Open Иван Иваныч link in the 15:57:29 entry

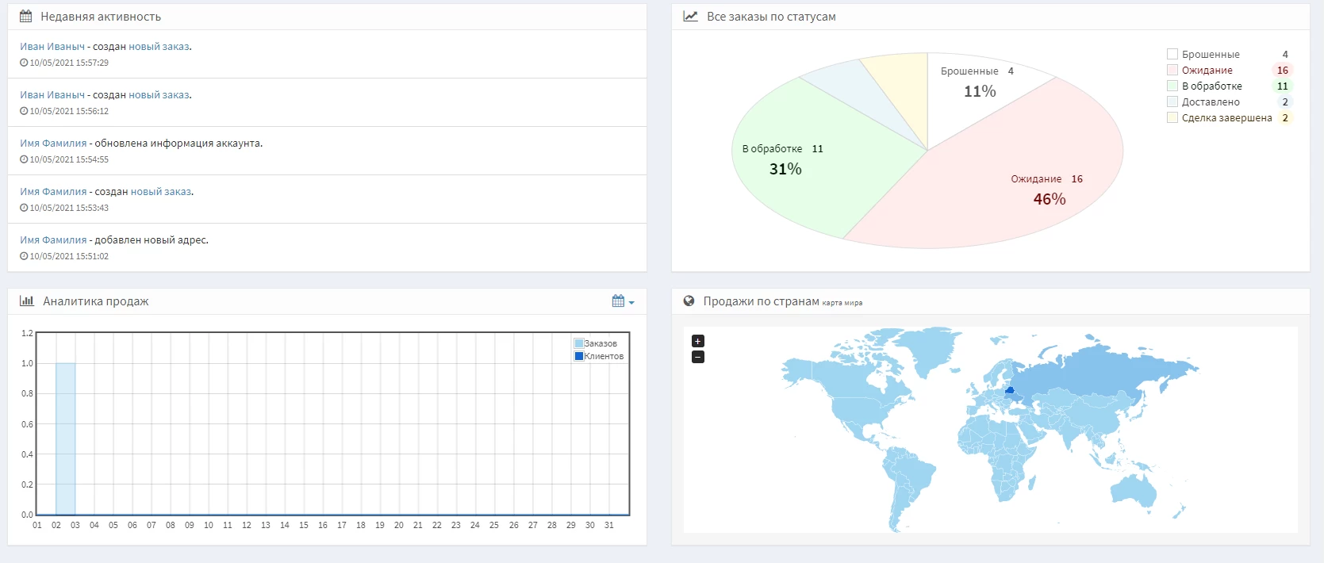click(52, 47)
